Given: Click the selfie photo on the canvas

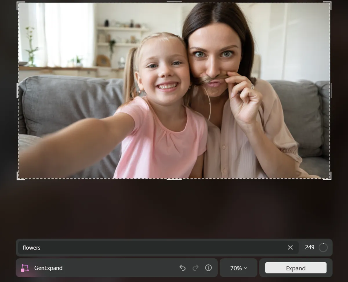Looking at the screenshot, I should point(174,91).
